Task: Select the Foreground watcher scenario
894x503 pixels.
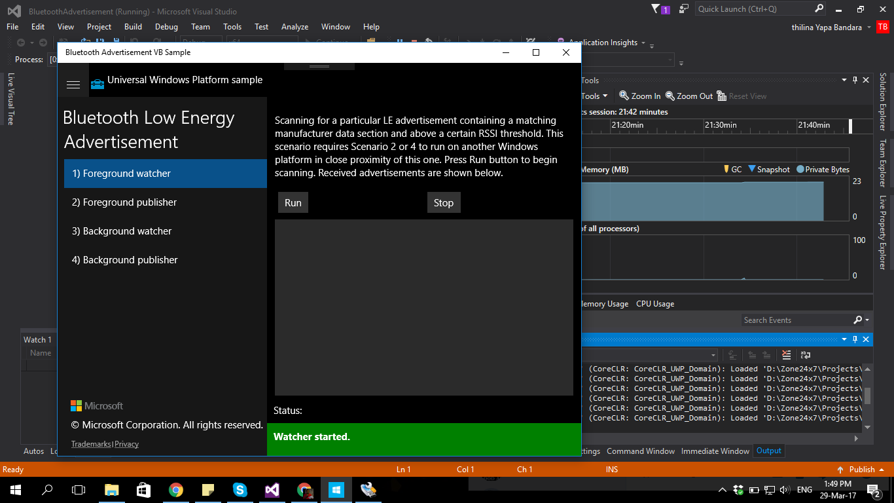Action: click(x=166, y=174)
